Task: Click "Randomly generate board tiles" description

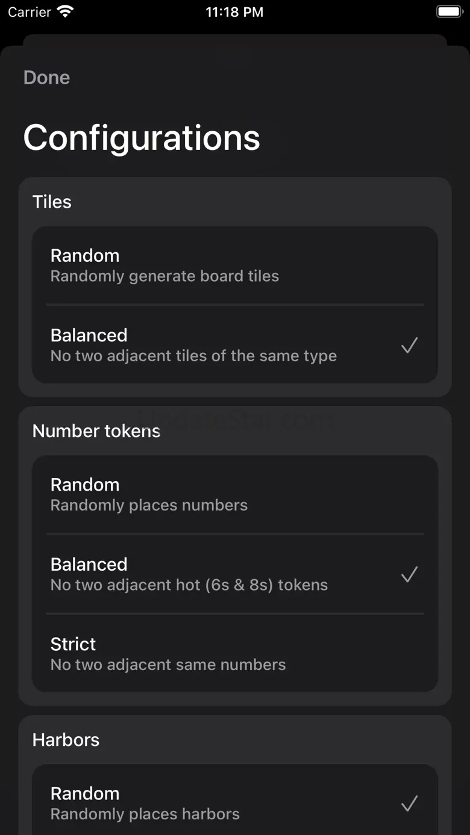Action: click(x=164, y=276)
